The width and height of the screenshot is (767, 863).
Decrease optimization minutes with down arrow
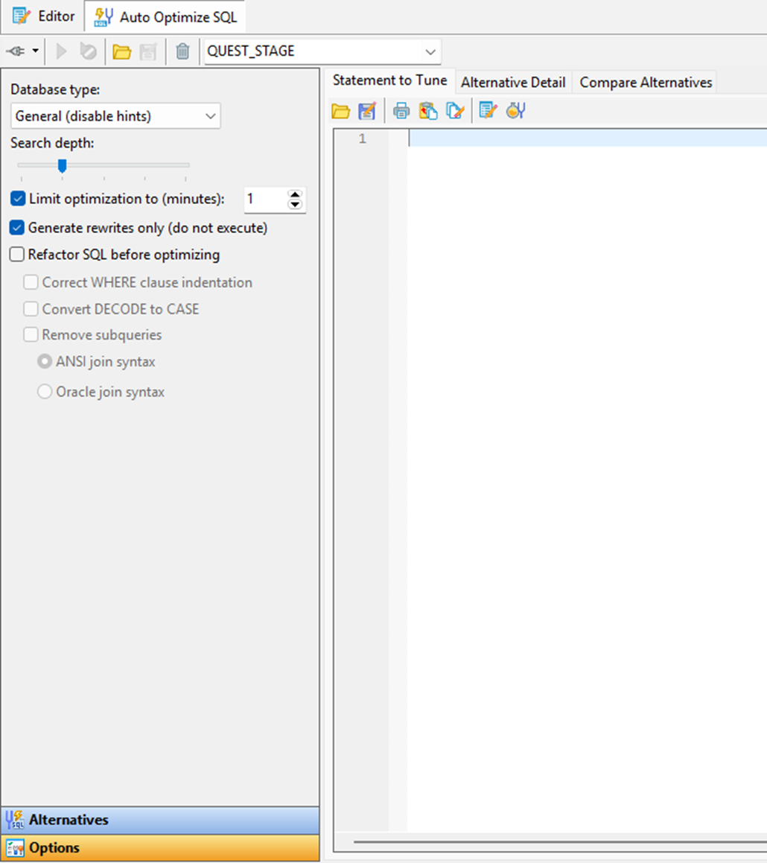[295, 205]
